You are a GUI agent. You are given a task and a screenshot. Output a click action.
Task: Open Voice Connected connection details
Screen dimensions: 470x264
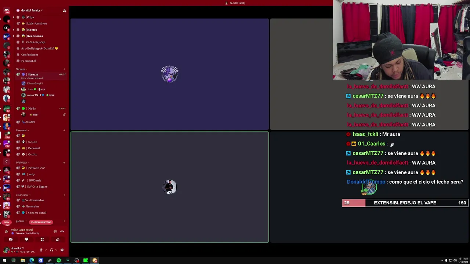[x=22, y=230]
